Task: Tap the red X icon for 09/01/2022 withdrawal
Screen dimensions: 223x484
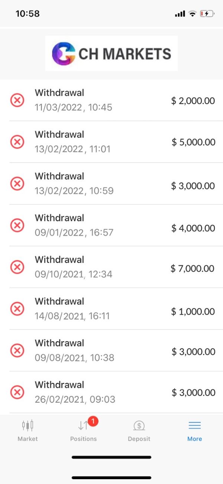Action: pyautogui.click(x=17, y=225)
